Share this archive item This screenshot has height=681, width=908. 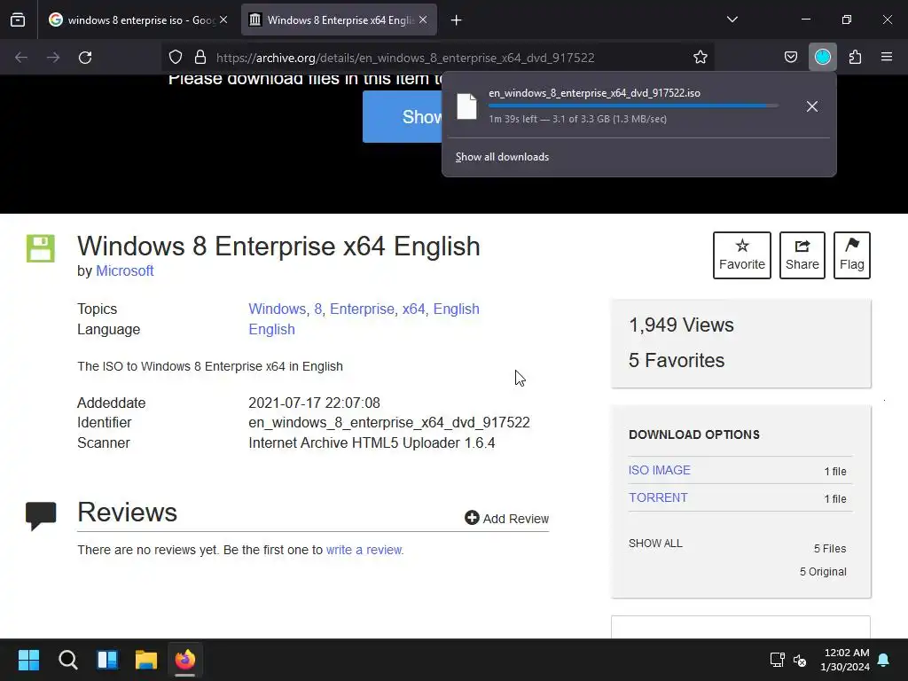(x=802, y=255)
